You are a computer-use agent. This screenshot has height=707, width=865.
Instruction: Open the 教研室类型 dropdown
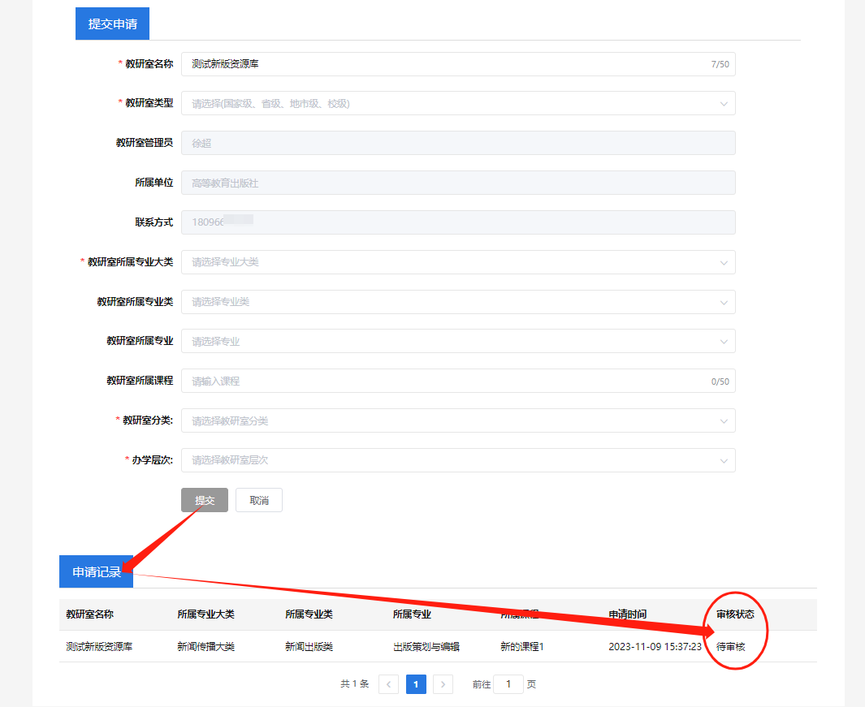[x=457, y=103]
